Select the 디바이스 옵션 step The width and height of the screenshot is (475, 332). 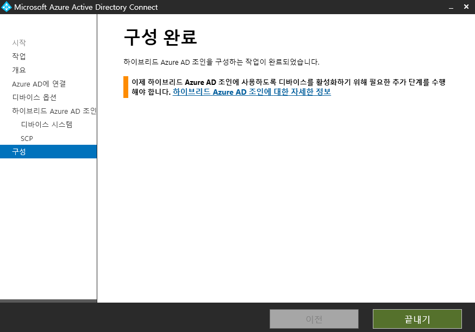point(34,97)
